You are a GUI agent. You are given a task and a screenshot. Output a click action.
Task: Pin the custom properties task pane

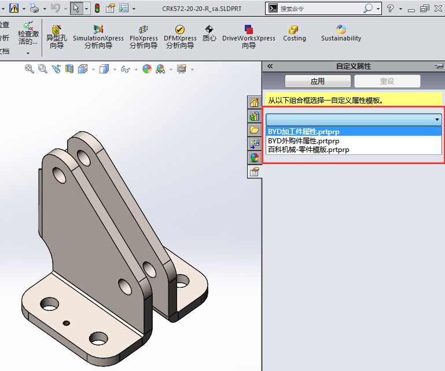[x=439, y=66]
